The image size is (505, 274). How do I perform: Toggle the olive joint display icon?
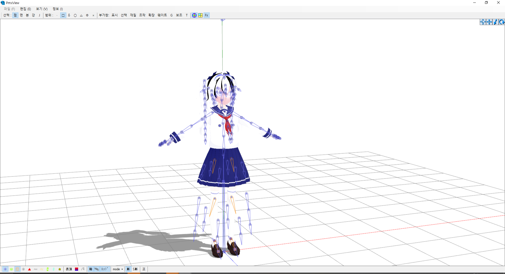[x=60, y=269]
